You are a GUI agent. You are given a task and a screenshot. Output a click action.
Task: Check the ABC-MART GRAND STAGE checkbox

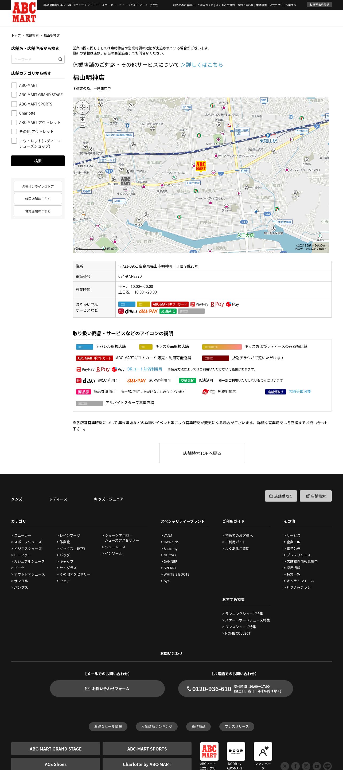pyautogui.click(x=14, y=95)
